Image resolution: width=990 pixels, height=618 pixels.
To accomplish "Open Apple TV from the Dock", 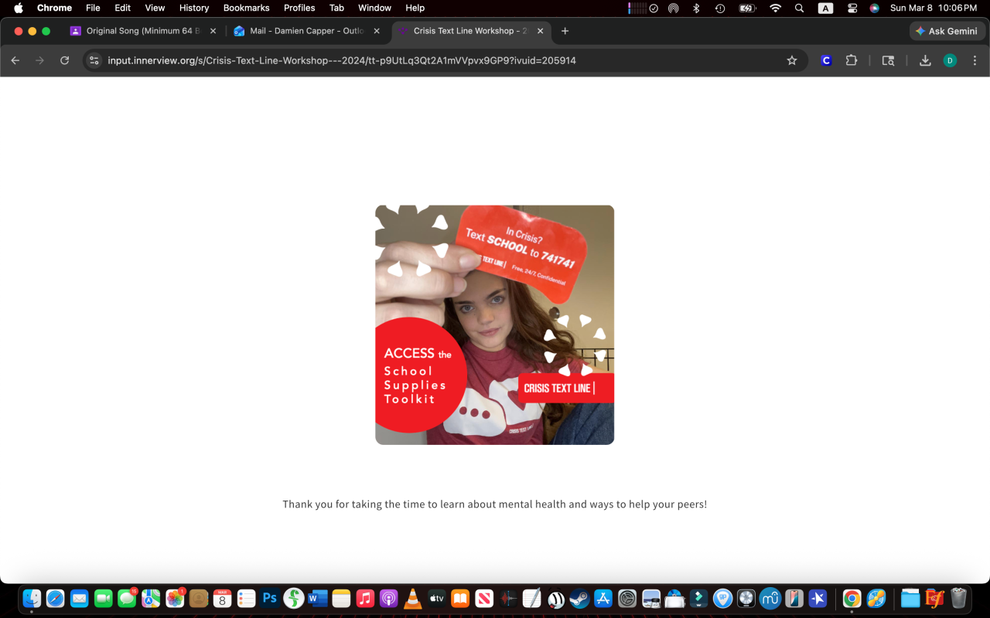I will [x=437, y=598].
